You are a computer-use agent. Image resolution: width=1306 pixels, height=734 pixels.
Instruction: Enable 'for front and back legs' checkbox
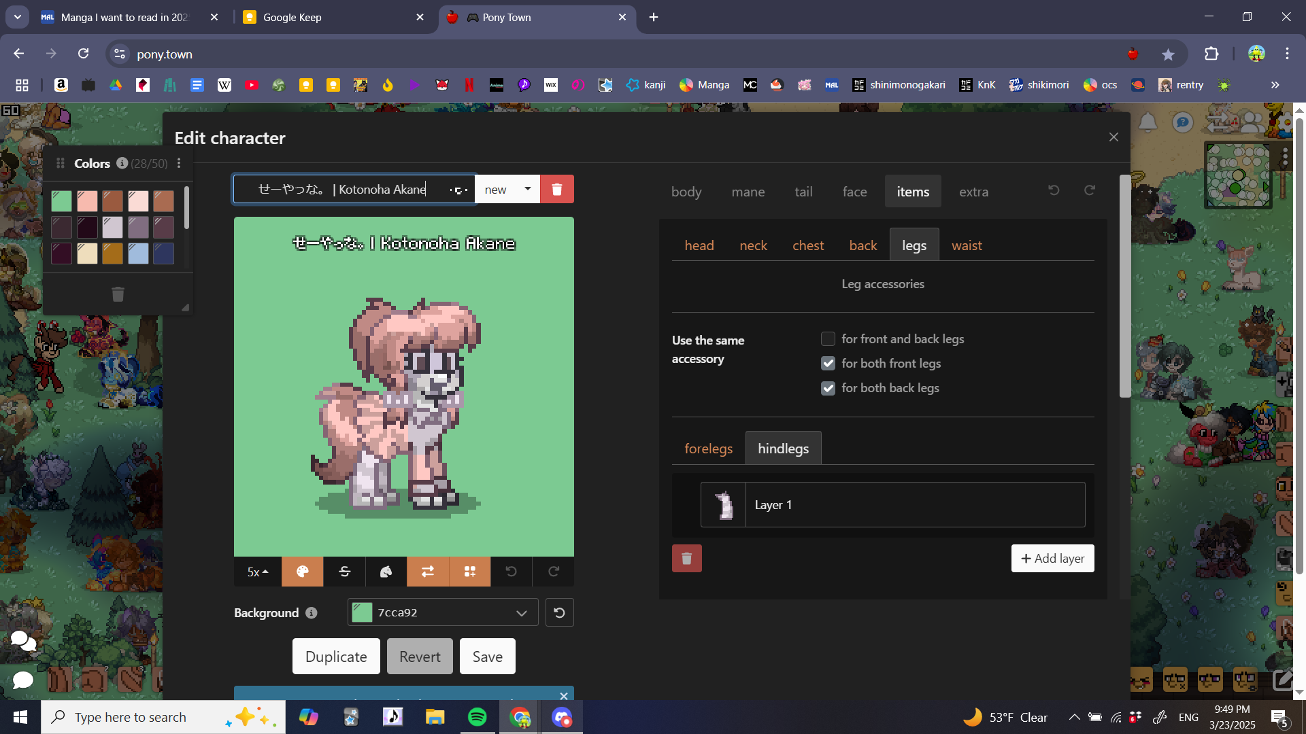pyautogui.click(x=828, y=338)
